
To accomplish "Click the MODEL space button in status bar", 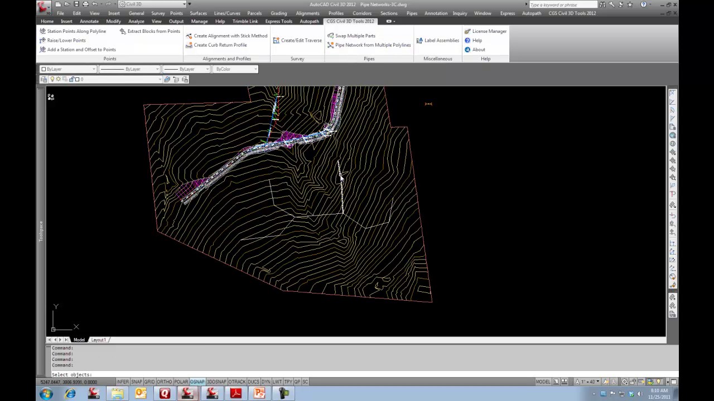I will click(x=543, y=382).
